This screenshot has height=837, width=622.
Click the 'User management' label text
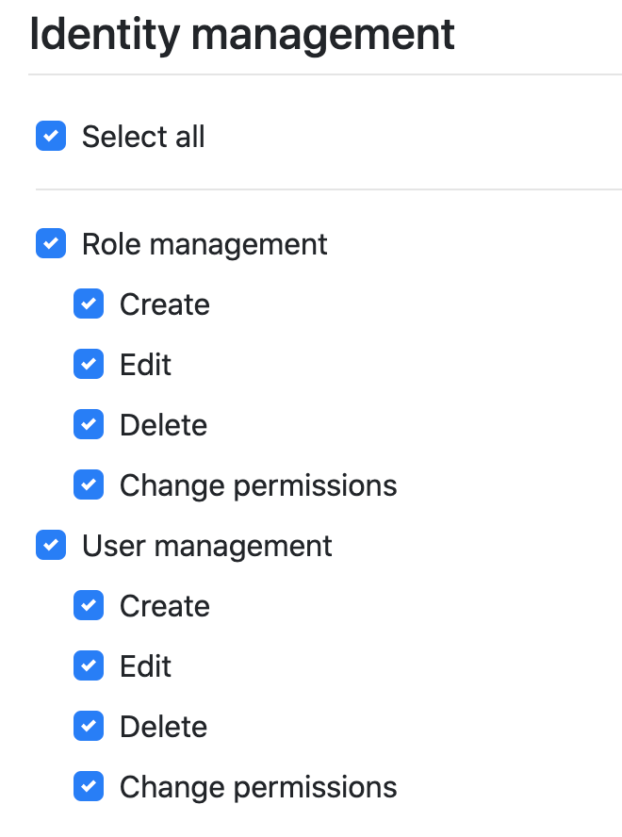click(x=207, y=547)
